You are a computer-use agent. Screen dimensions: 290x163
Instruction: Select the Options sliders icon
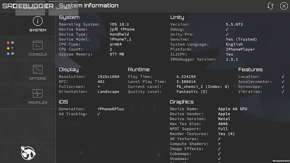pos(38,69)
